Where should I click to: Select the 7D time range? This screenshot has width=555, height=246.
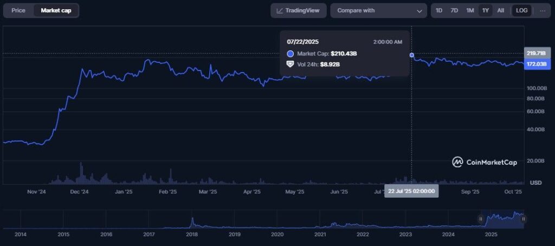454,10
